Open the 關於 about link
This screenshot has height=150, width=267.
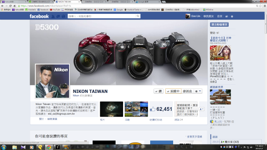pyautogui.click(x=41, y=119)
